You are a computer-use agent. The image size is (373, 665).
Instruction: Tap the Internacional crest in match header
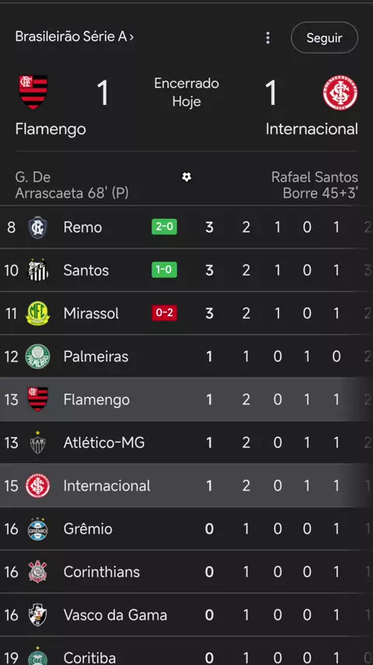pyautogui.click(x=340, y=93)
